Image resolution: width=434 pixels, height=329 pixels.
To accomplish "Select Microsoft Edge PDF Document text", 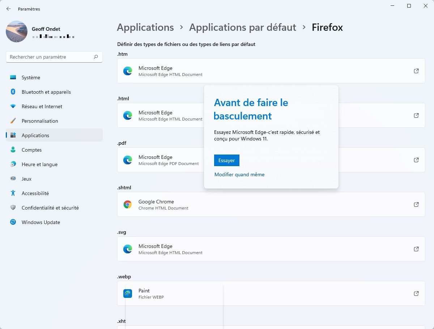I will pyautogui.click(x=169, y=164).
